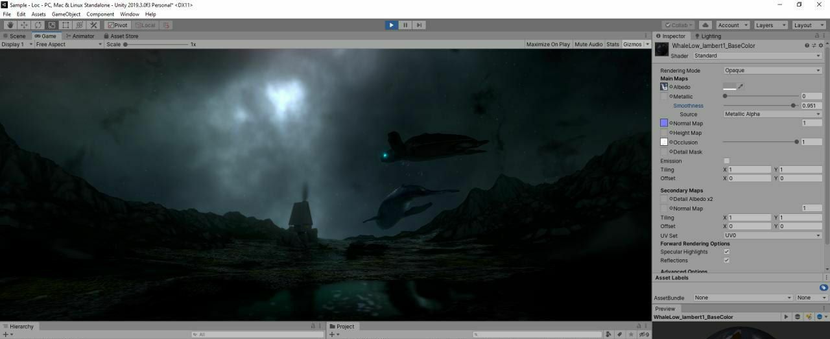Select the combined Transform tool
This screenshot has width=830, height=339.
pos(79,25)
